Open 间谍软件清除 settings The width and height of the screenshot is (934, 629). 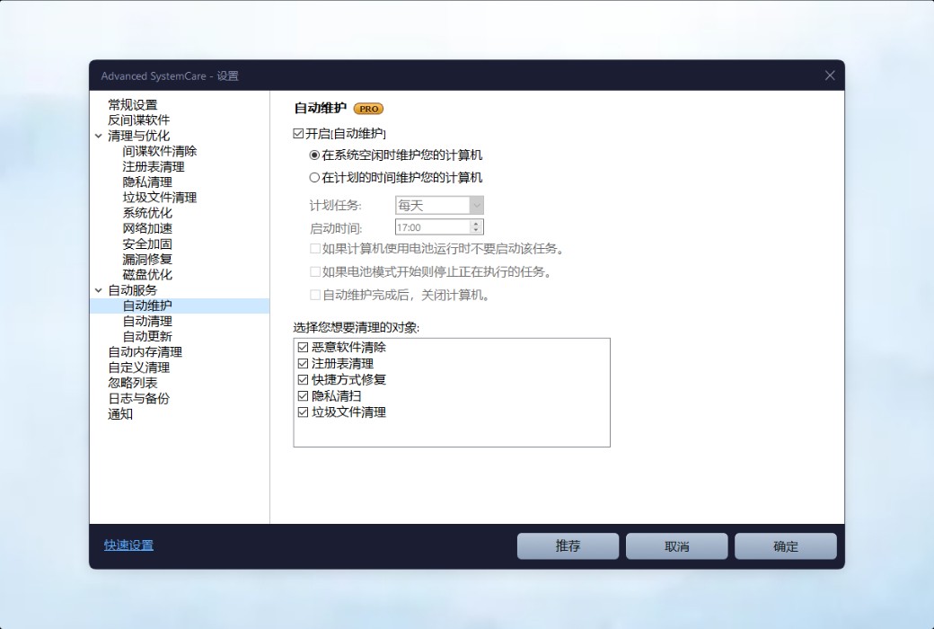tap(160, 152)
